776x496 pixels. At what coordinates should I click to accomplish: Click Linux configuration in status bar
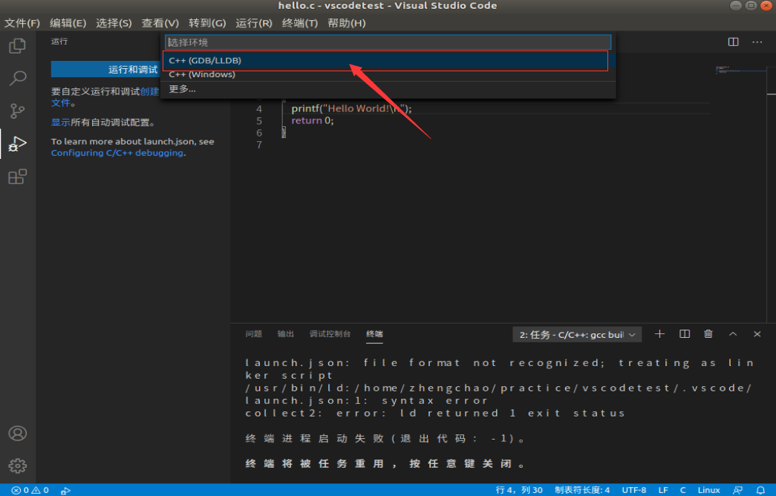tap(708, 490)
